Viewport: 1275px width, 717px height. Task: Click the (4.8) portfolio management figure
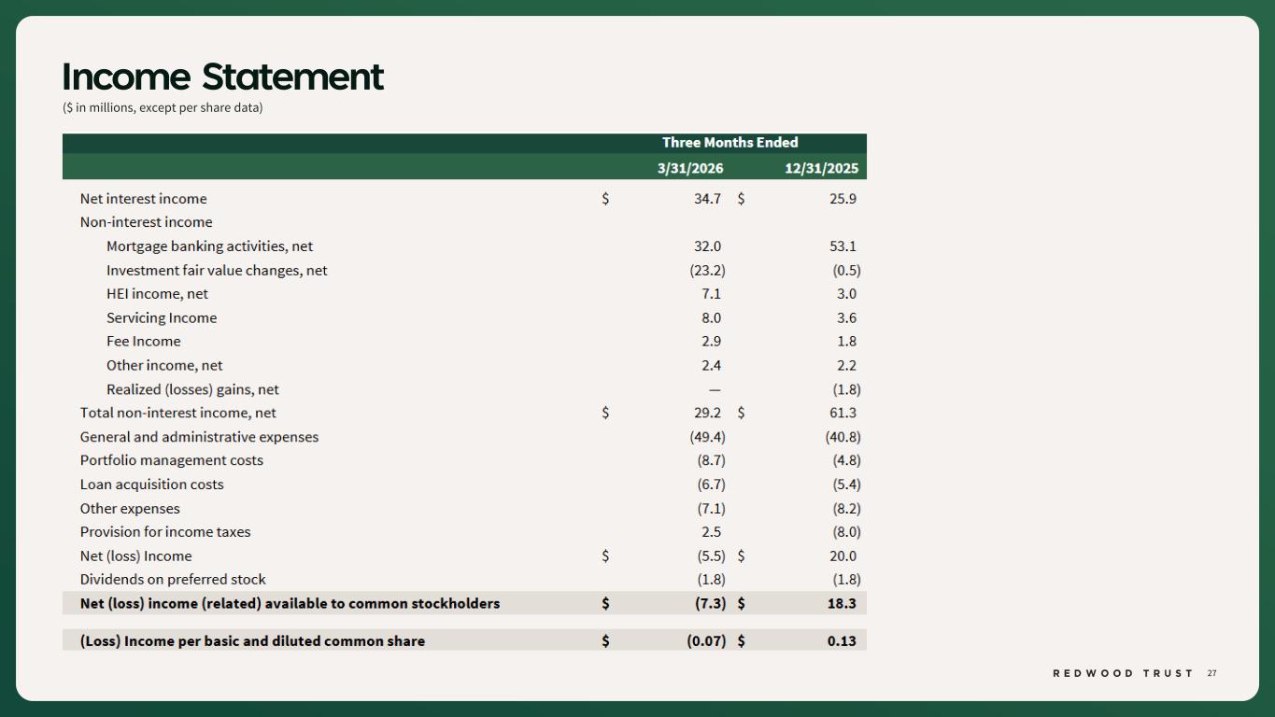click(x=846, y=460)
